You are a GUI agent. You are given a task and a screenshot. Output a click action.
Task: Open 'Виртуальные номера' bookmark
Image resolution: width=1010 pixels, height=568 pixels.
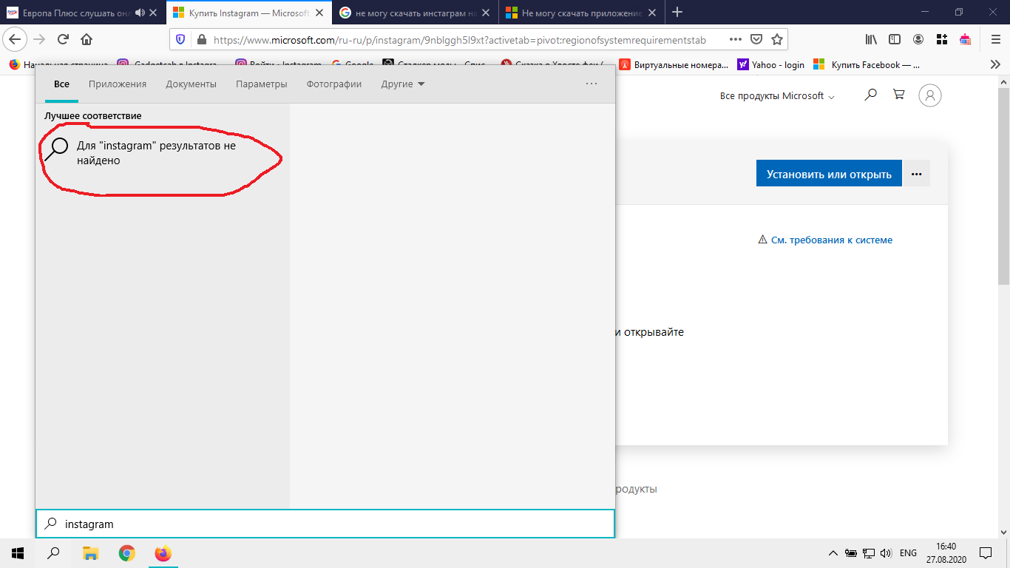(674, 65)
